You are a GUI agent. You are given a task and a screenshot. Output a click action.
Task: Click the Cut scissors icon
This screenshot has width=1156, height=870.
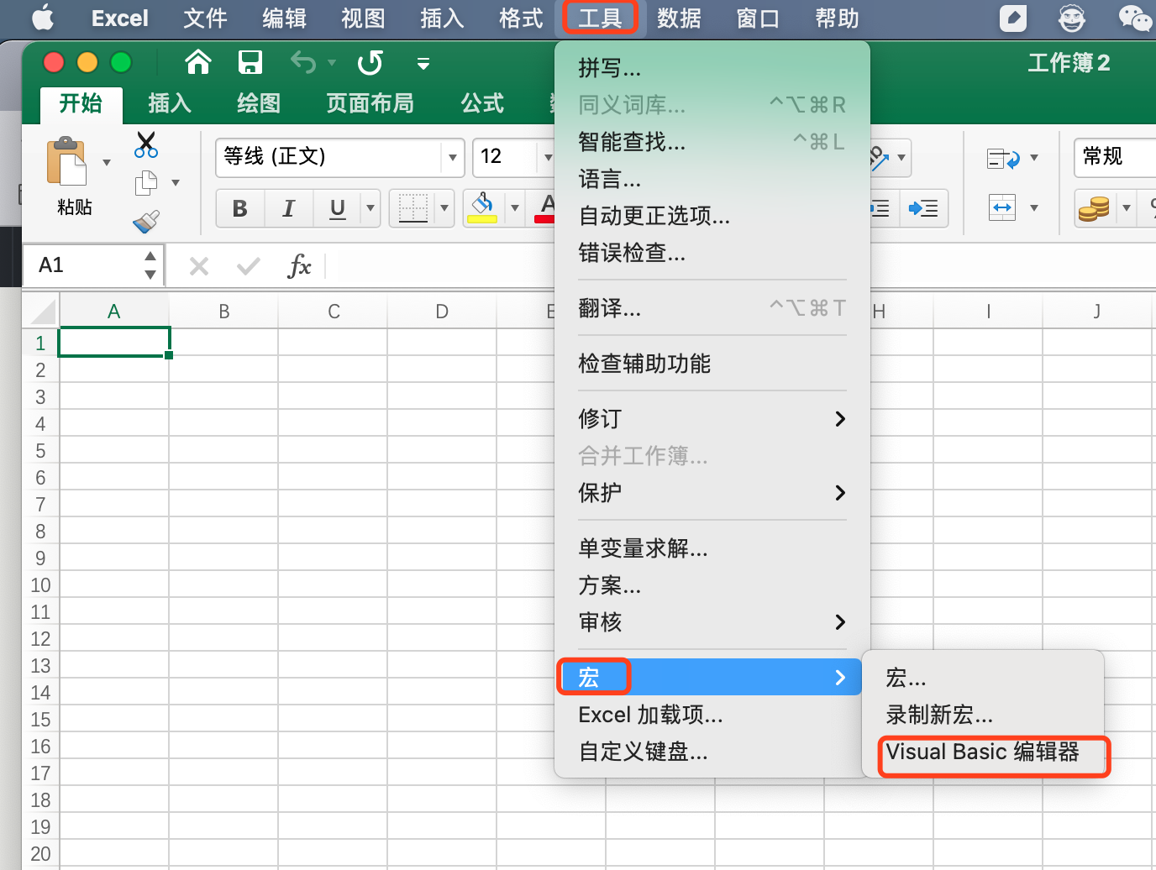[x=146, y=144]
